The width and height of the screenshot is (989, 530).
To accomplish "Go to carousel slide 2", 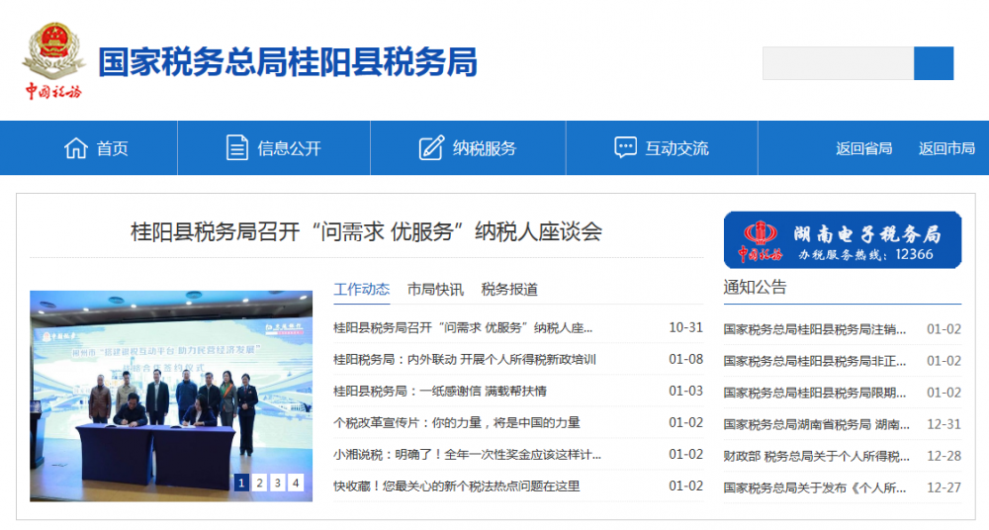I will 259,483.
